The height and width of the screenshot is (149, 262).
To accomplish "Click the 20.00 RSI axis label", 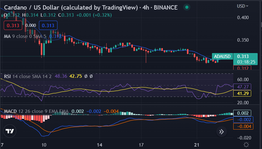I will tap(243, 102).
